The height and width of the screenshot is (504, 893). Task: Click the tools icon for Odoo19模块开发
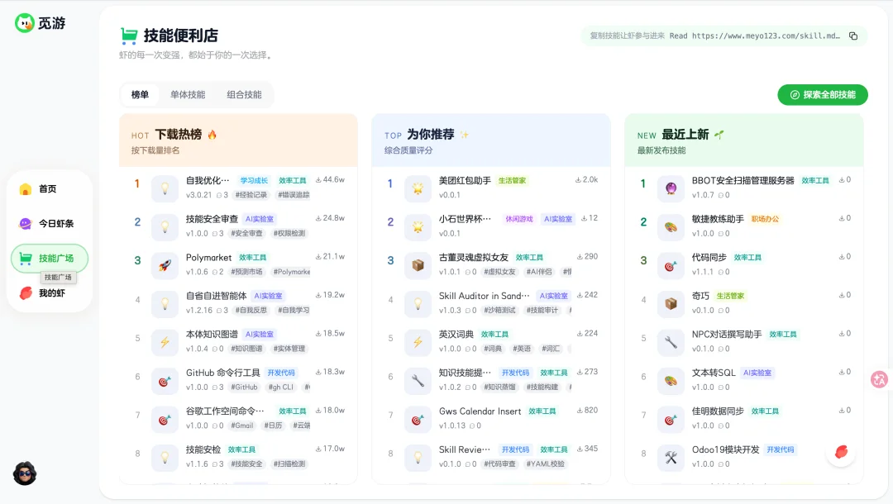click(x=671, y=458)
